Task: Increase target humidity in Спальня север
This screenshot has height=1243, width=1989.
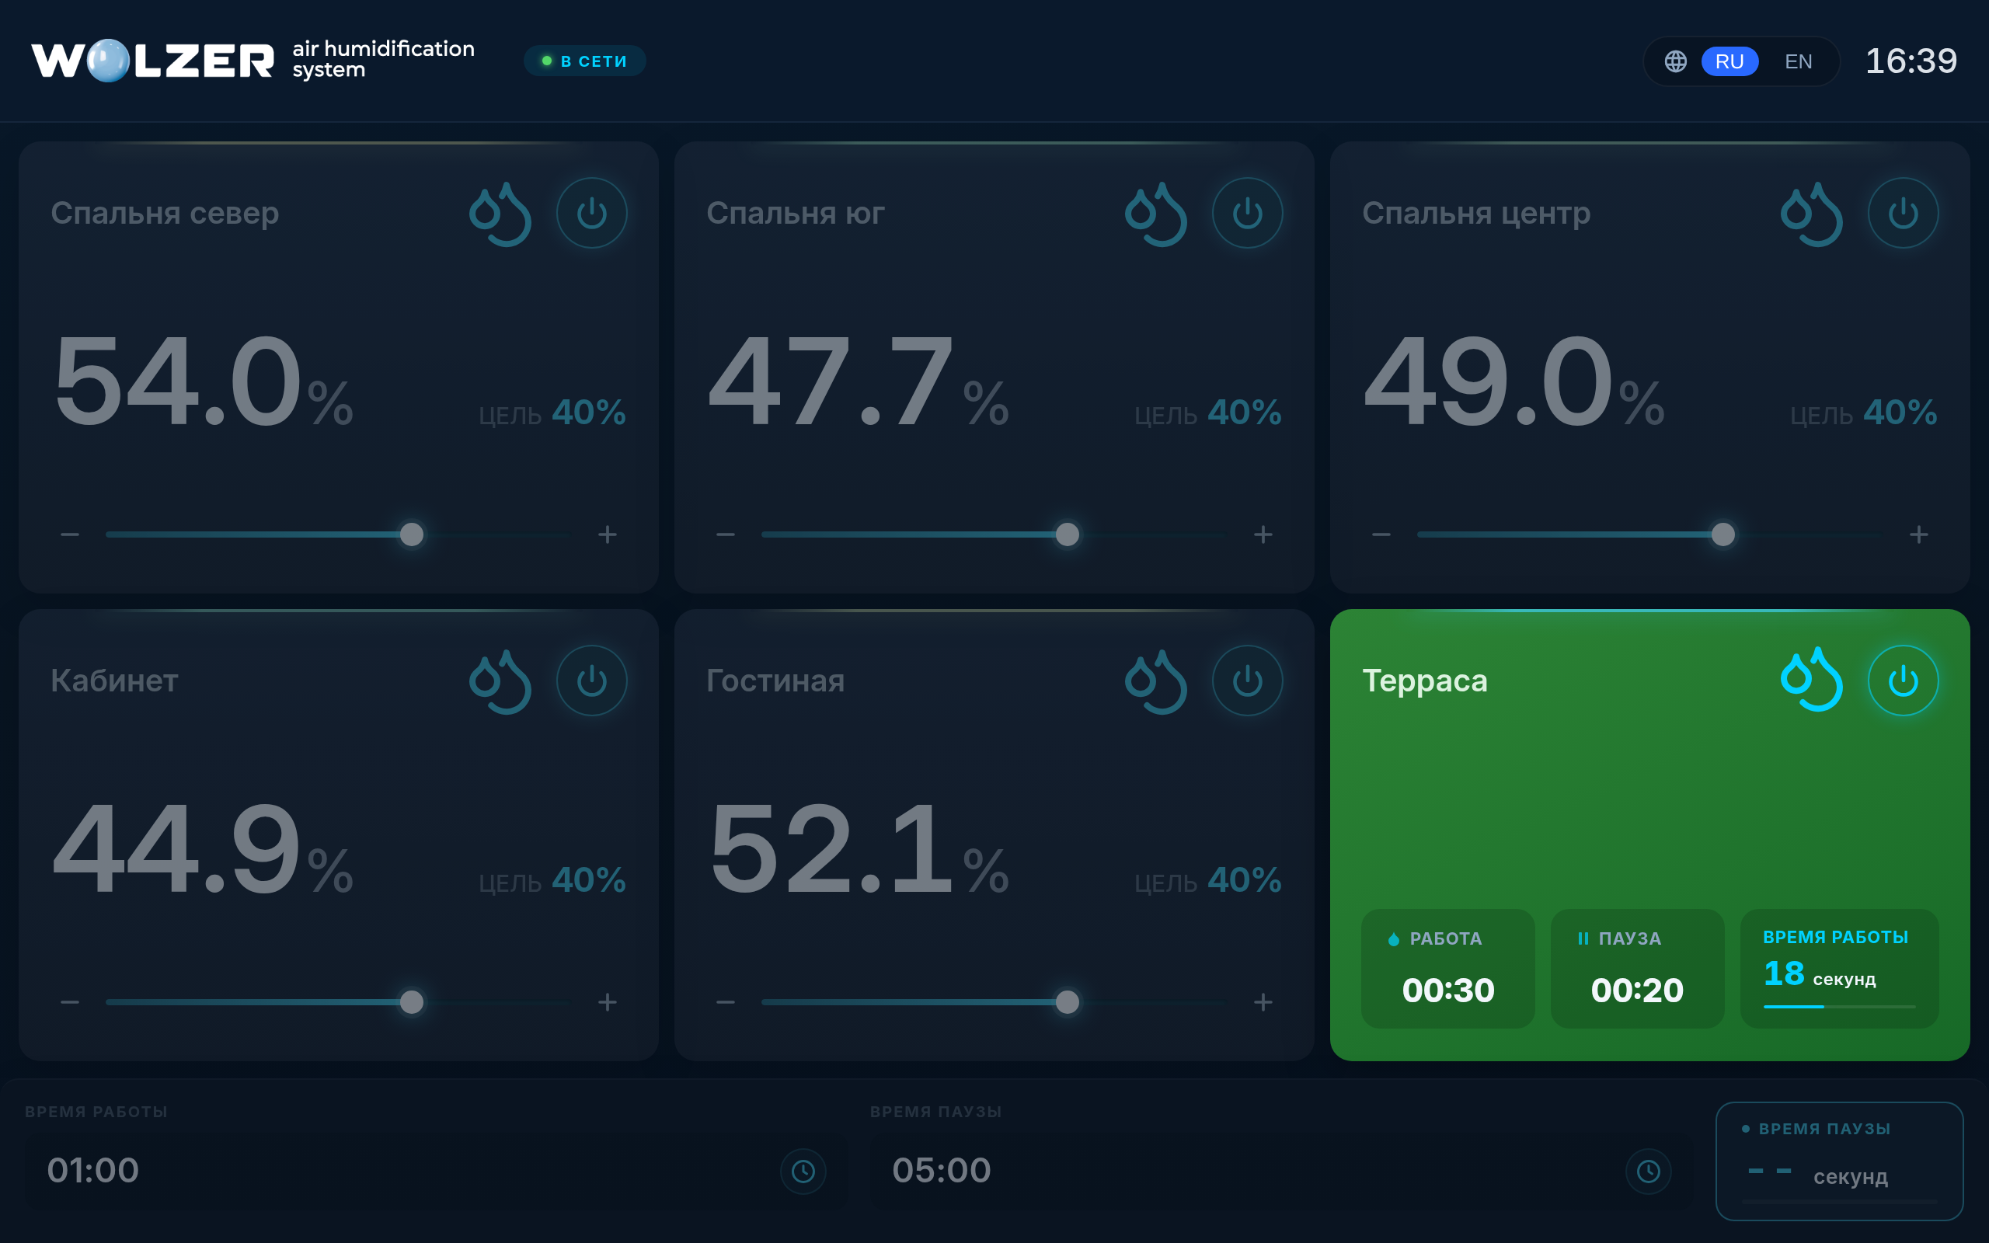Action: tap(608, 534)
